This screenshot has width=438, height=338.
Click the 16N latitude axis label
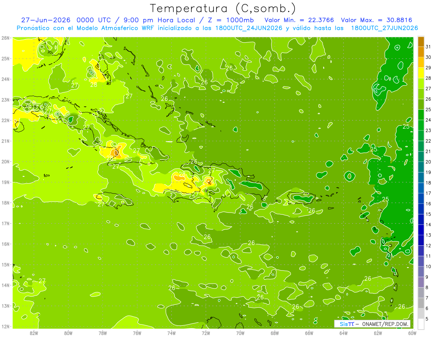click(x=5, y=244)
